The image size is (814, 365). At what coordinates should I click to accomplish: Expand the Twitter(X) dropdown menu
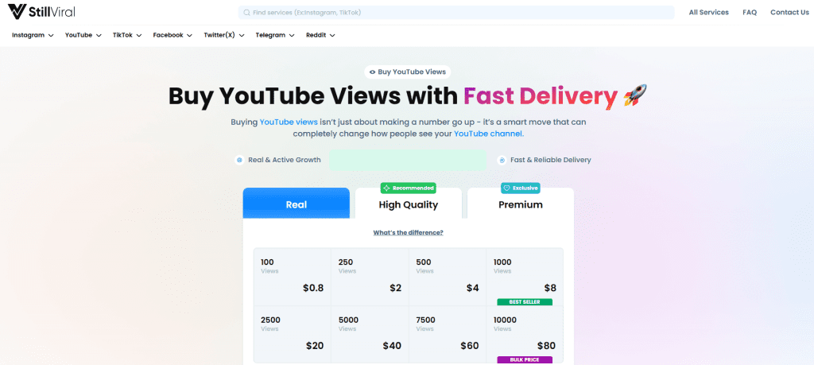223,35
